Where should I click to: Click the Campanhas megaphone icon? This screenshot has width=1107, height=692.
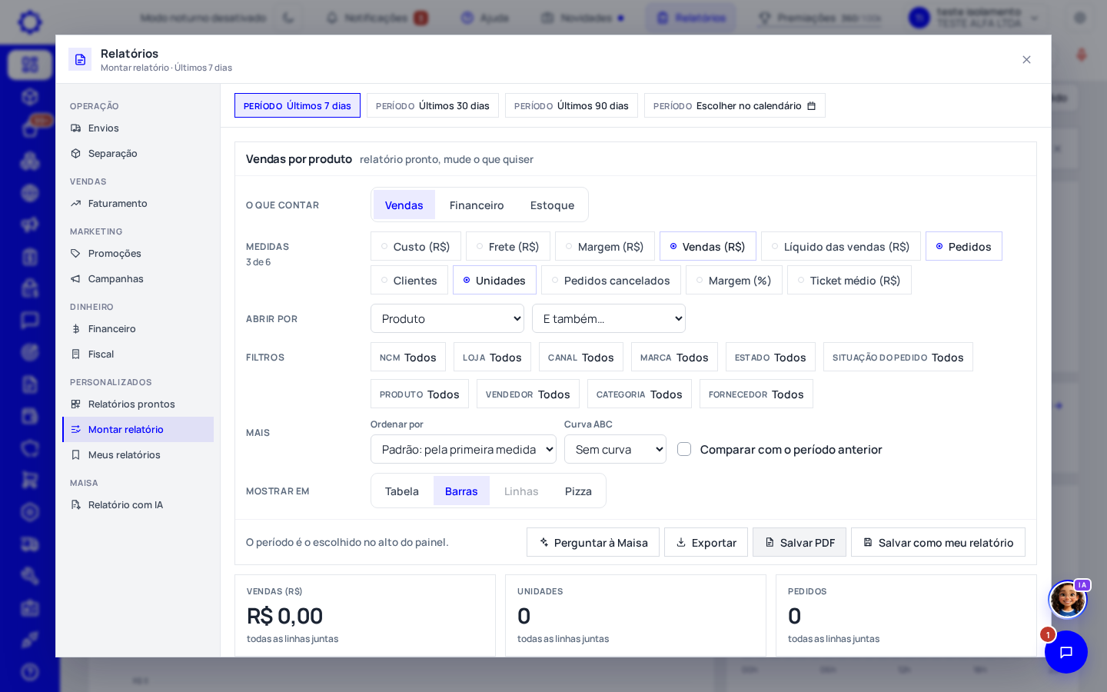[x=75, y=279]
